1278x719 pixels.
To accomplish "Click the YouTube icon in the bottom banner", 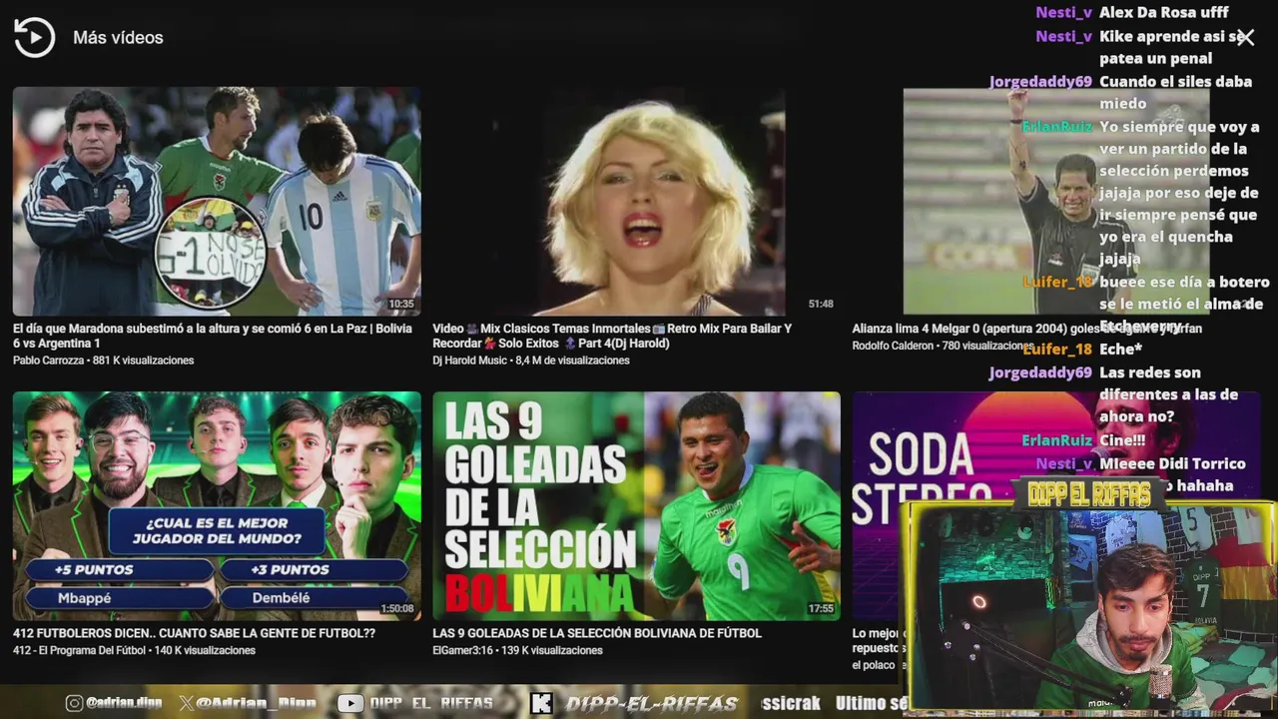I will (350, 703).
